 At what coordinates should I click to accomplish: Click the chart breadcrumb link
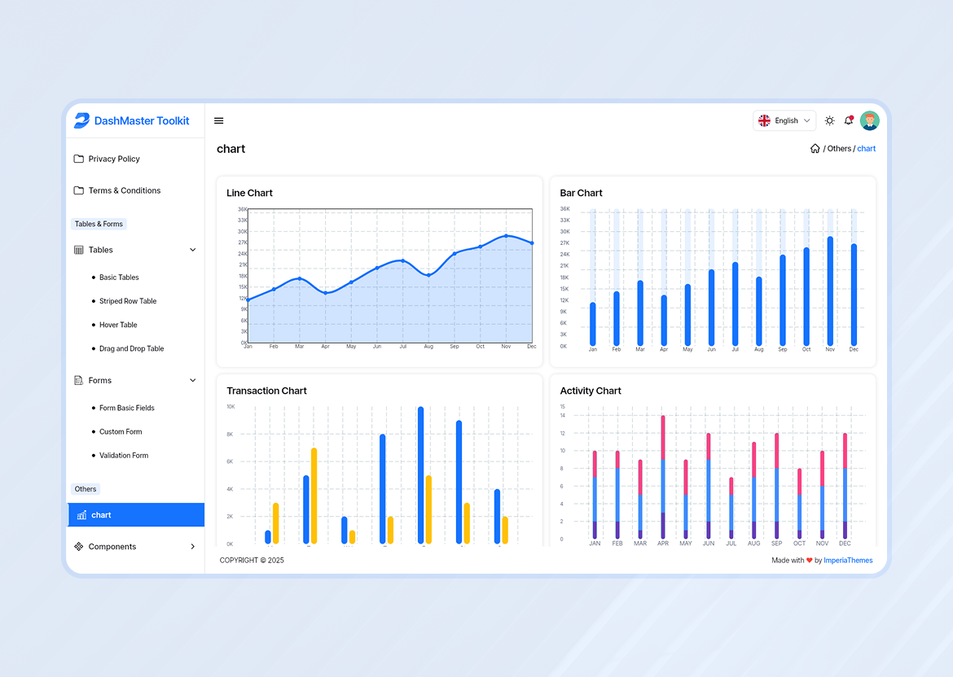pos(866,148)
